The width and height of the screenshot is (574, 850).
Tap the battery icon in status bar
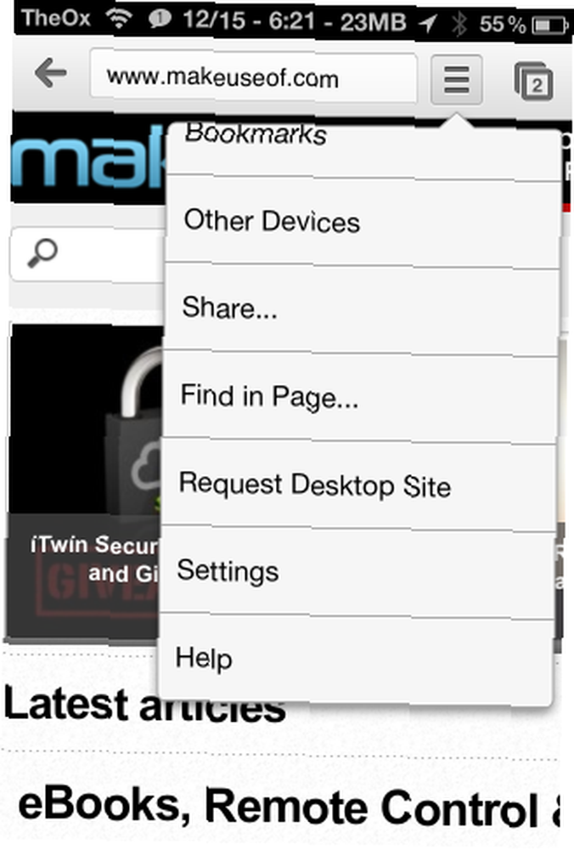[549, 25]
